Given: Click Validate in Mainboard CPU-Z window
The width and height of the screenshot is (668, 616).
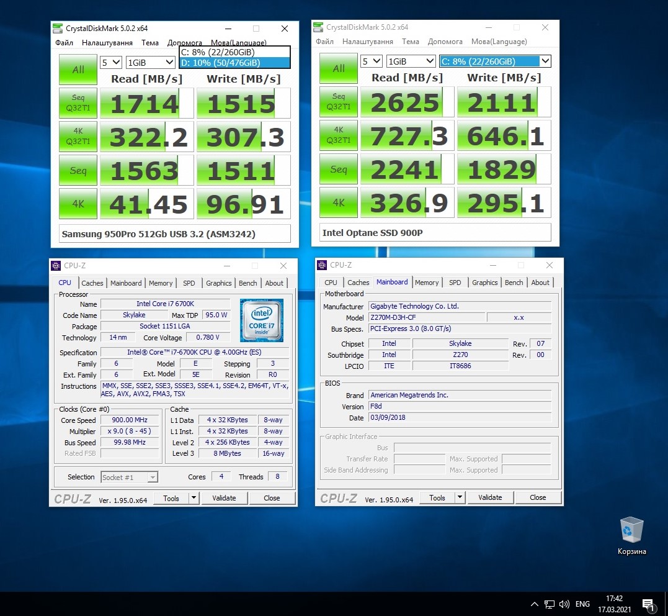Looking at the screenshot, I should click(x=490, y=497).
